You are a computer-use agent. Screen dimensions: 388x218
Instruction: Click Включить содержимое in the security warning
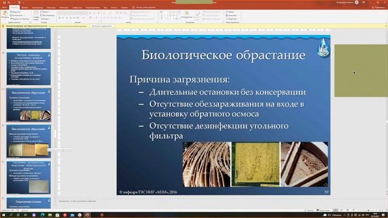click(x=102, y=26)
